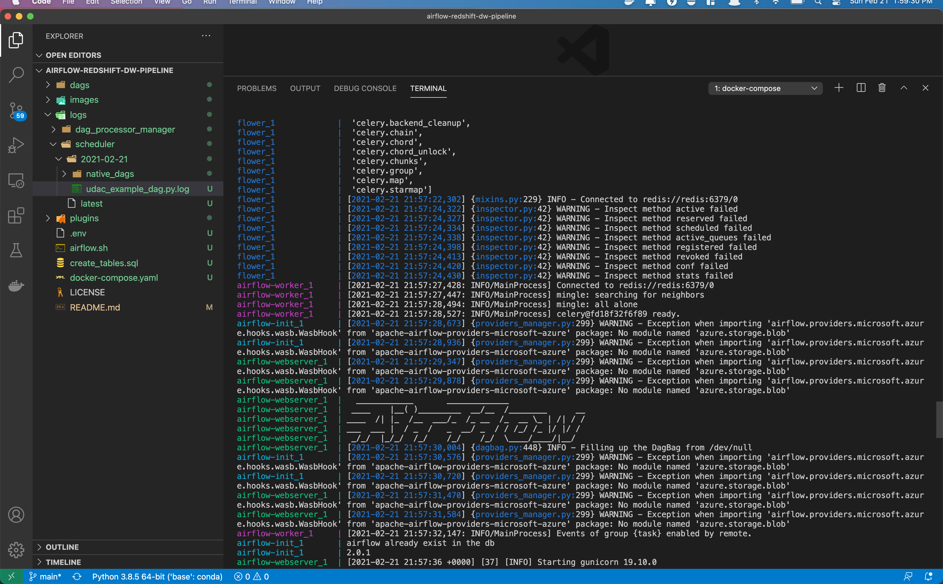Screen dimensions: 943x584
Task: Select the Python 3.8.5 interpreter status item
Action: (157, 577)
